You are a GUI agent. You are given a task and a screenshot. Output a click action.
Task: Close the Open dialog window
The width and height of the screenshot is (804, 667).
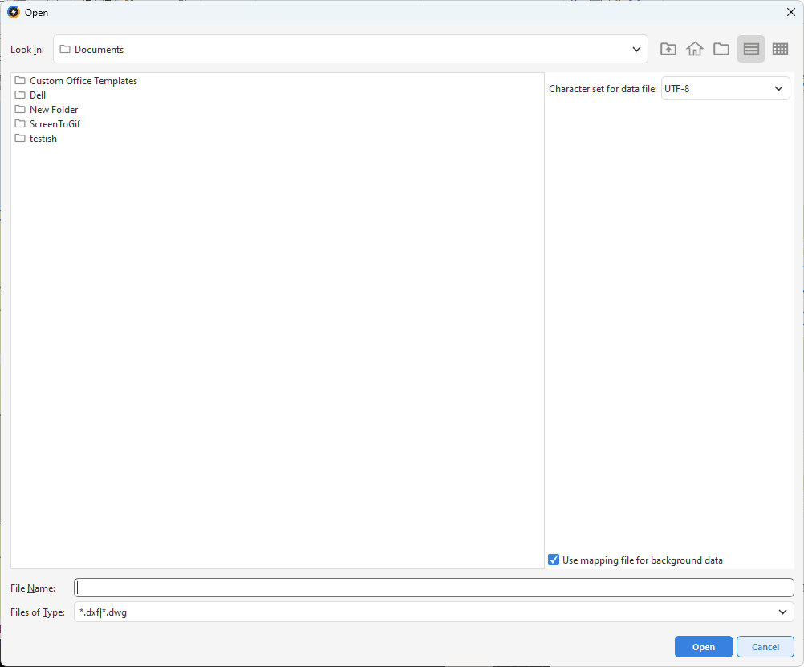(x=790, y=12)
